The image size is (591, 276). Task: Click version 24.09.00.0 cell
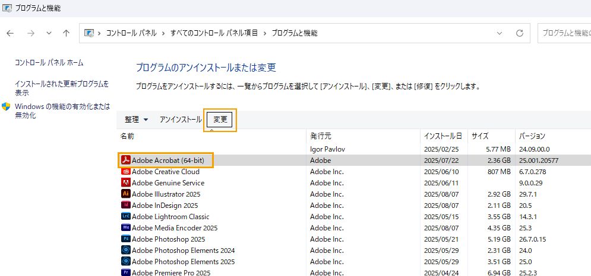tap(534, 149)
